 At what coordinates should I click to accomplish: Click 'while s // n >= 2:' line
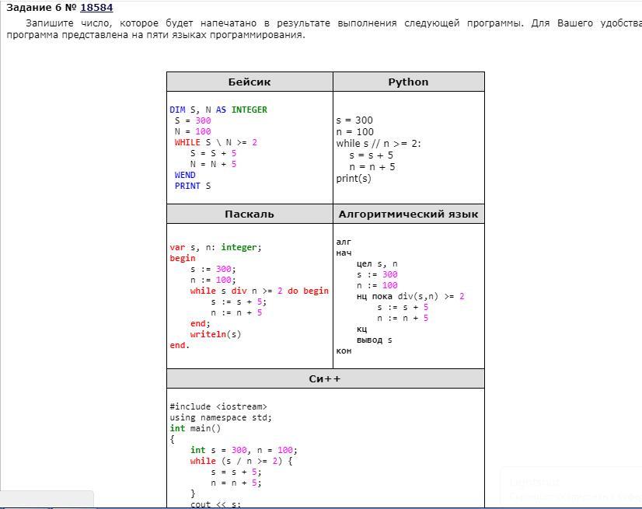[379, 144]
